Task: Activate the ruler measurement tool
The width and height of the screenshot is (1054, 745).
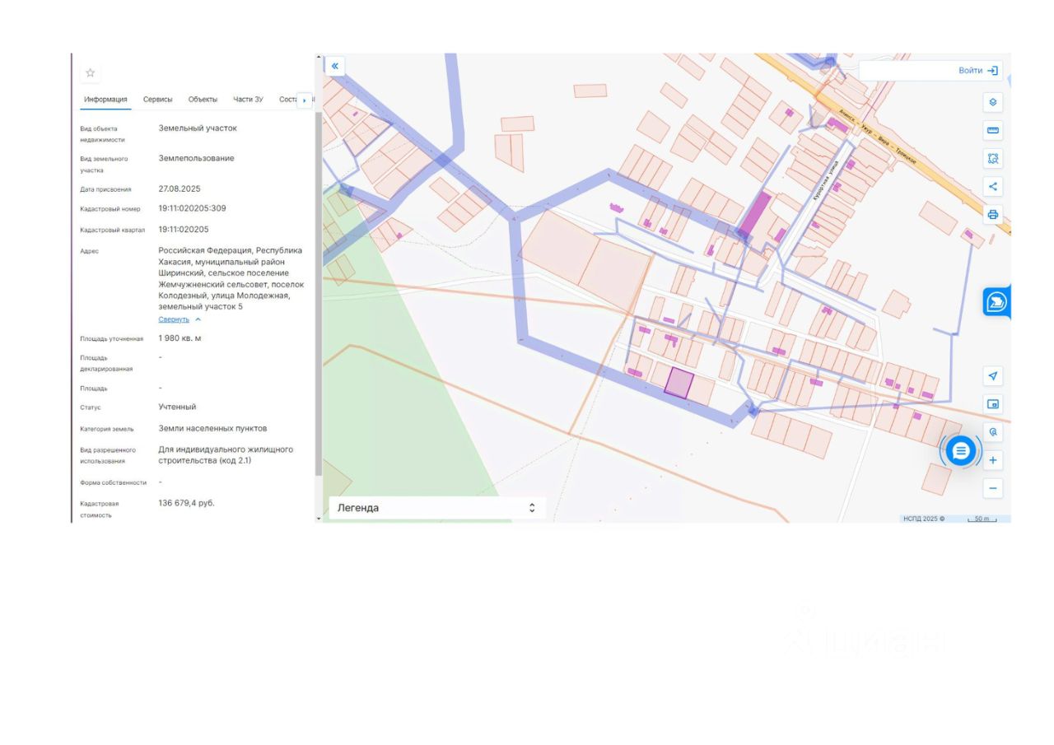Action: pos(993,130)
